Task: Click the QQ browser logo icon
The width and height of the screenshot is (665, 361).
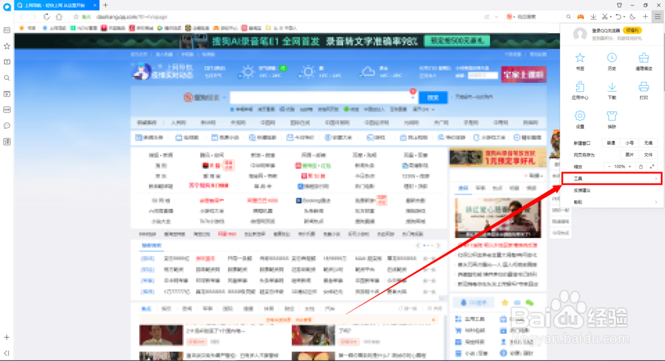Action: (7, 7)
